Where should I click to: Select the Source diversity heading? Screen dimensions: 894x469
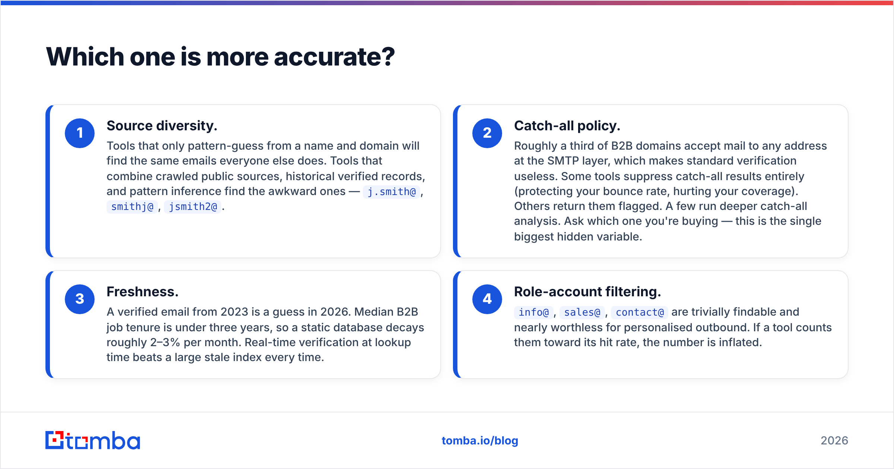click(x=162, y=126)
